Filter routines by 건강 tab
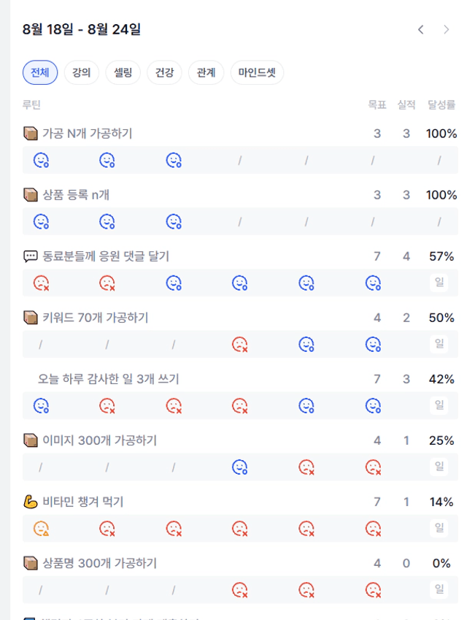 [164, 72]
